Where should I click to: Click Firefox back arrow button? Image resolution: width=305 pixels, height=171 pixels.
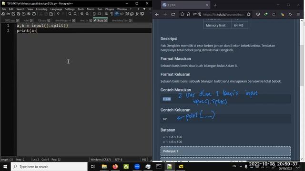(157, 14)
